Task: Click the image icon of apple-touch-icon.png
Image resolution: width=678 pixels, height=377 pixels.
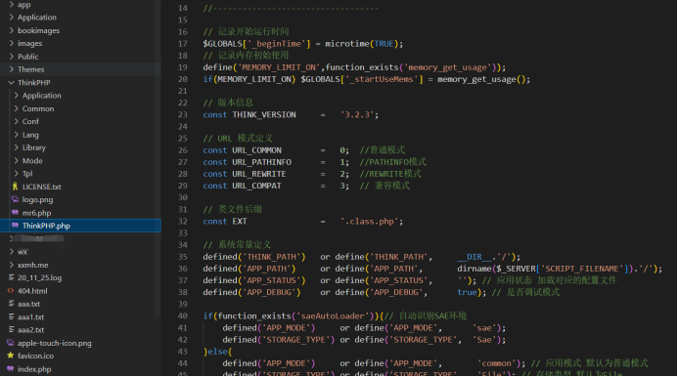Action: click(11, 343)
